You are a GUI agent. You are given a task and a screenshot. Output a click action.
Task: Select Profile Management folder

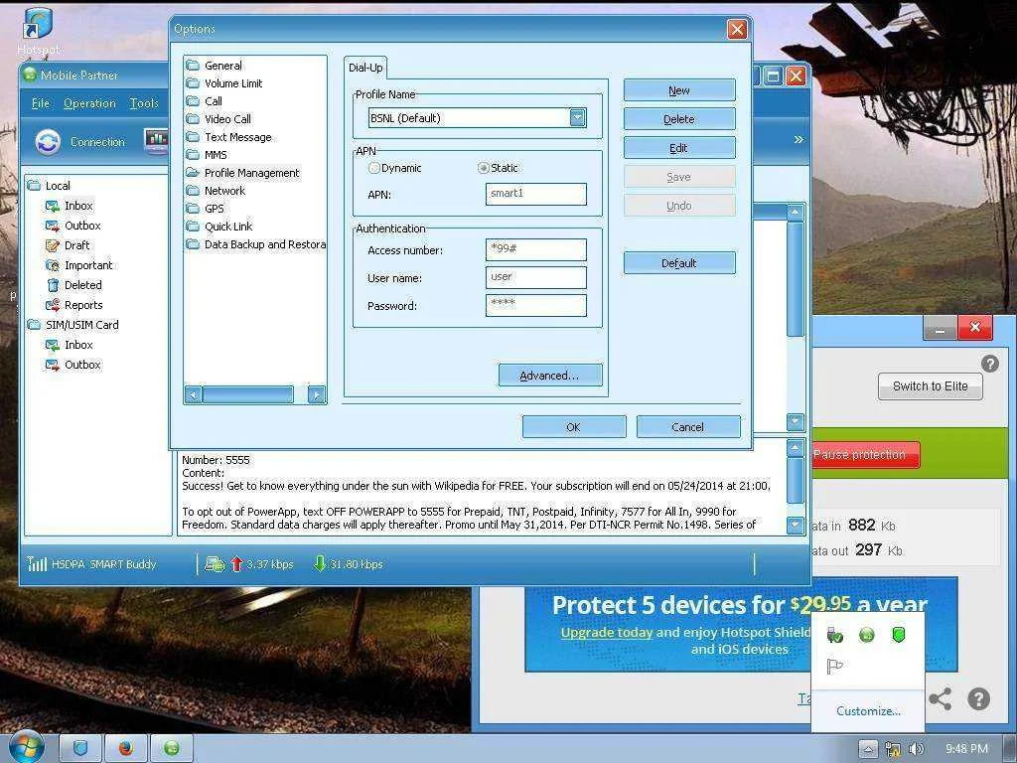pos(251,173)
